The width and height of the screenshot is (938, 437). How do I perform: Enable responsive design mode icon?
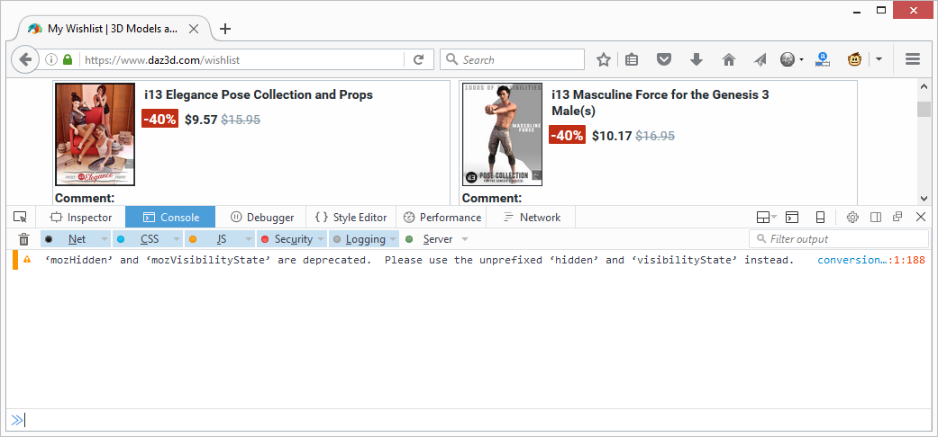point(821,218)
